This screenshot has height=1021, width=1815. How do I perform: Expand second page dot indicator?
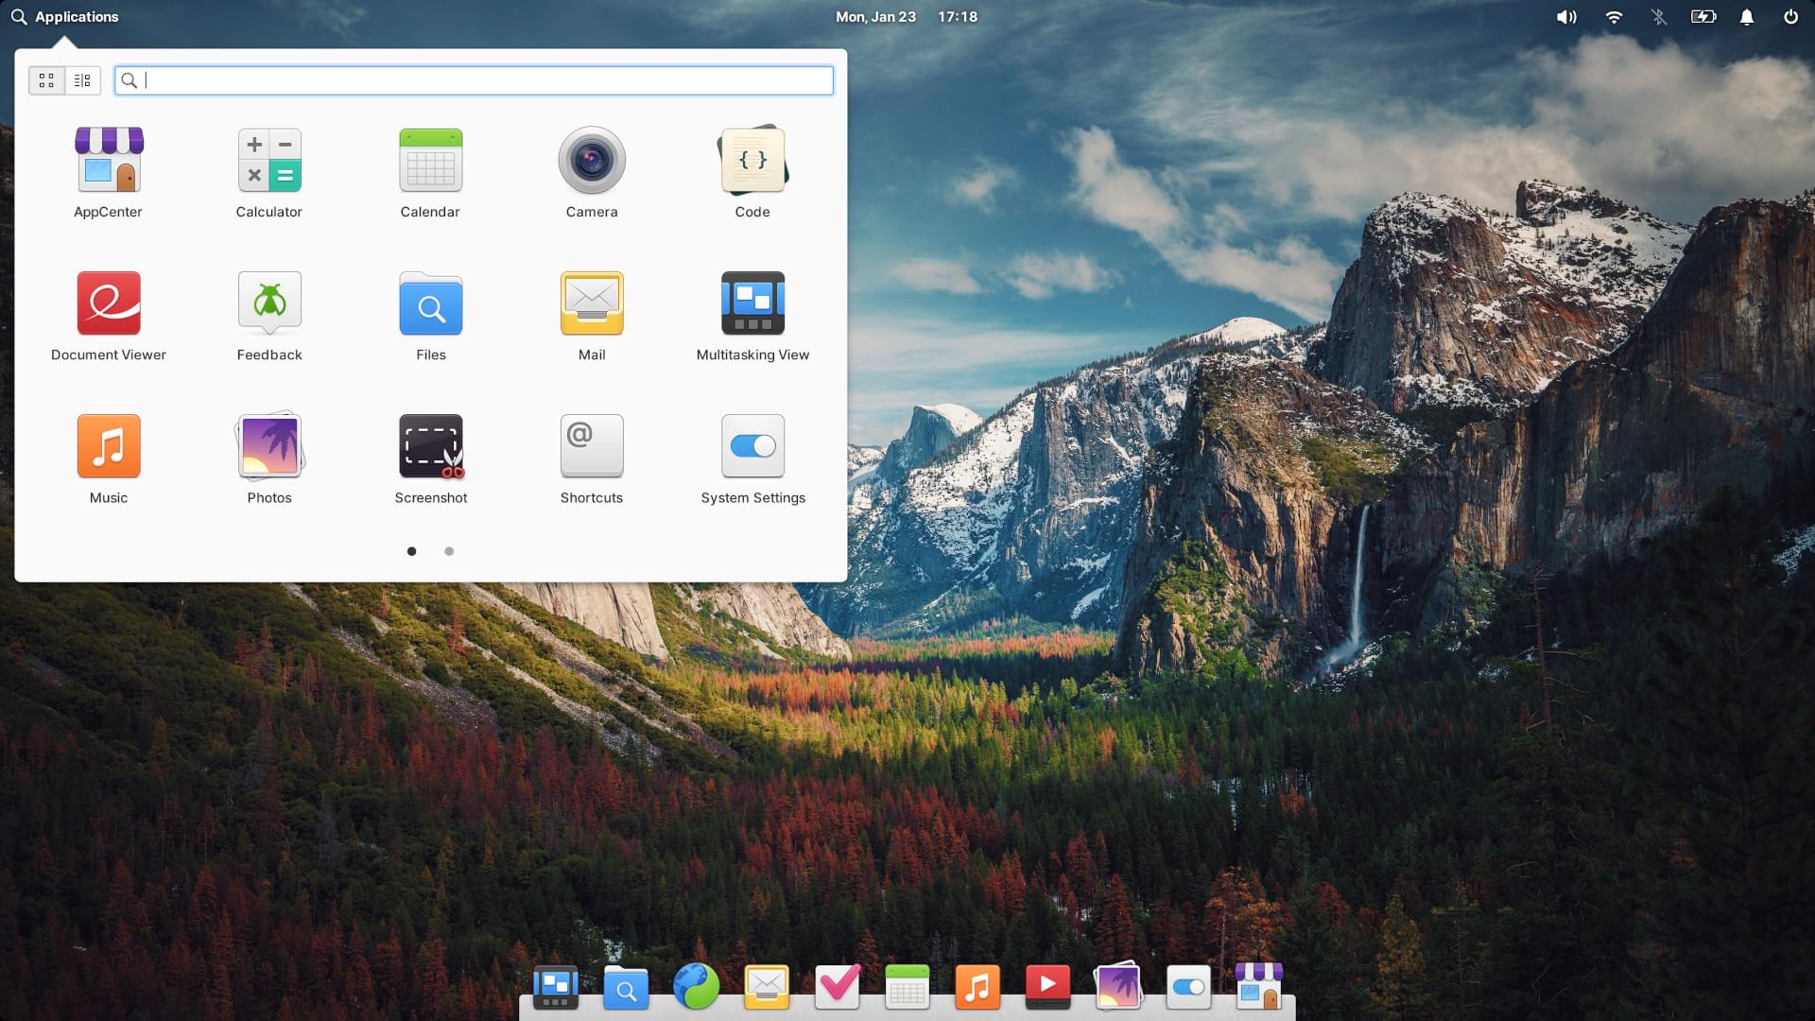(447, 550)
